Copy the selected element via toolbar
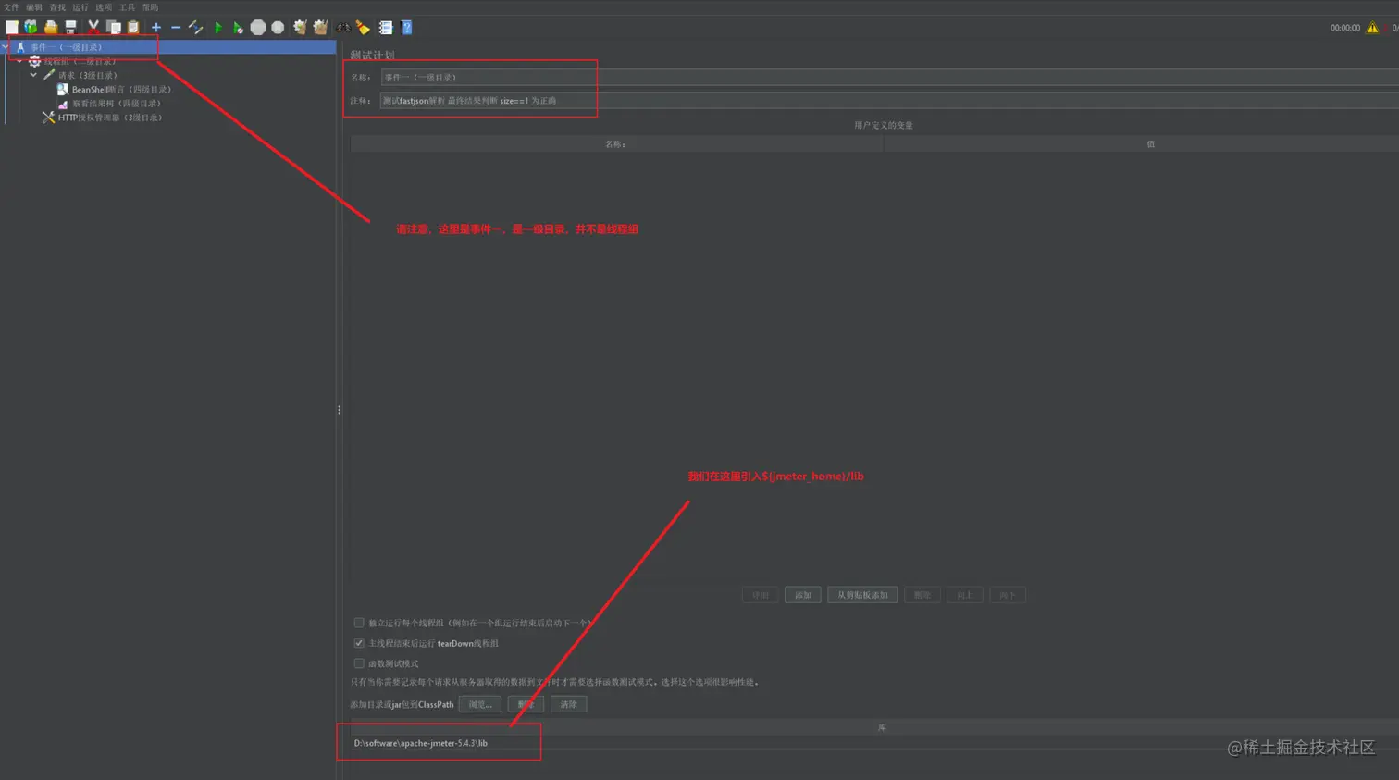1399x780 pixels. (113, 28)
